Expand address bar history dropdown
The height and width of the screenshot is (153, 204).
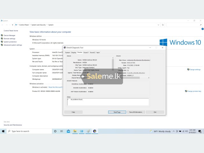(158, 25)
